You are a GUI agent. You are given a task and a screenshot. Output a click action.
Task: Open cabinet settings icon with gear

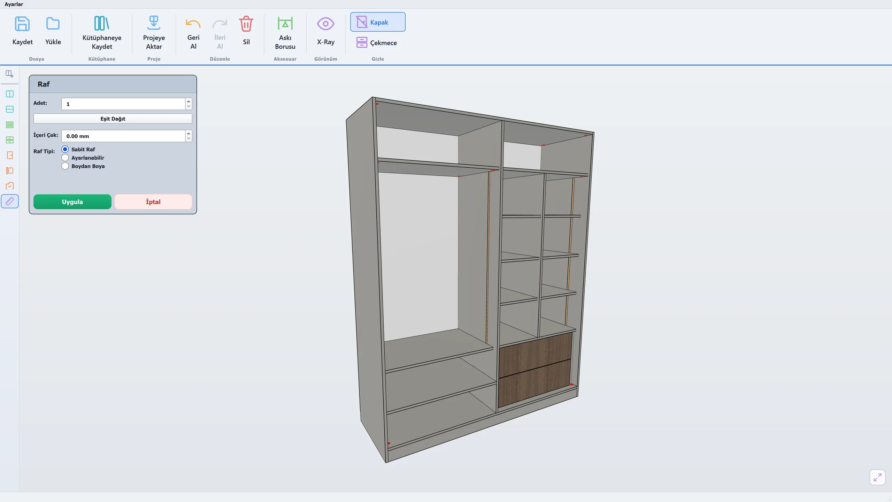10,74
